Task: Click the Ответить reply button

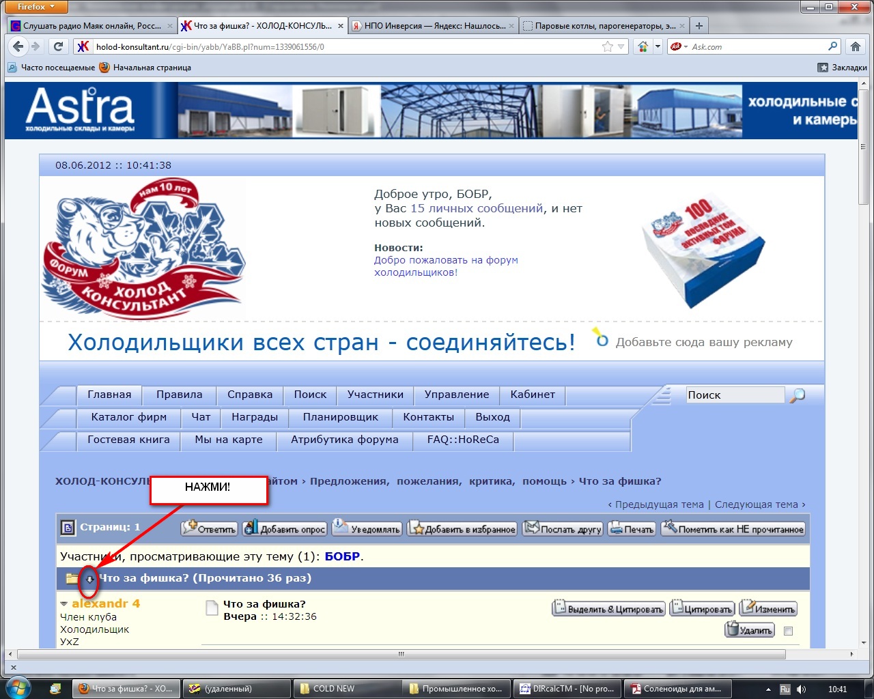Action: pyautogui.click(x=210, y=528)
